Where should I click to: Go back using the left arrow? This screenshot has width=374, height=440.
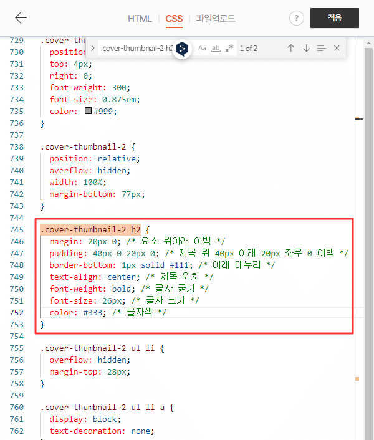[x=21, y=18]
